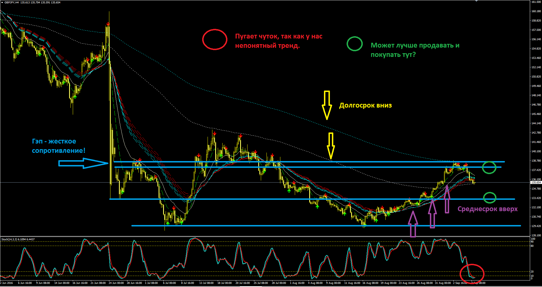Click the OHLC values 135.613 135.704 135.591 135.654
Screen dimensions: 542x287
click(40, 3)
